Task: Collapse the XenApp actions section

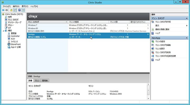Action: tap(187, 38)
